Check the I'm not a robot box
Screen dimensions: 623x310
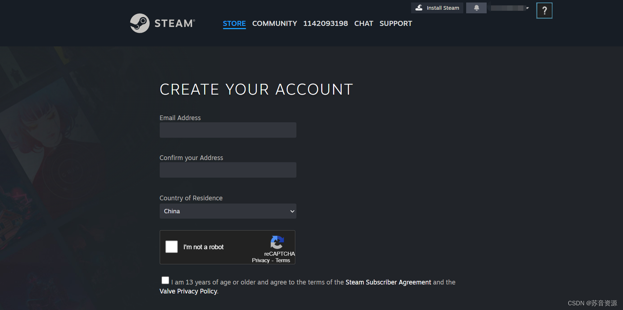(172, 247)
